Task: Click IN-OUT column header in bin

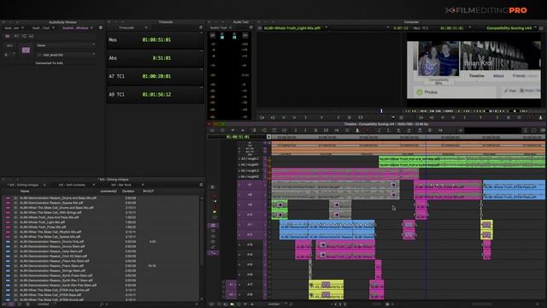Action: 149,192
